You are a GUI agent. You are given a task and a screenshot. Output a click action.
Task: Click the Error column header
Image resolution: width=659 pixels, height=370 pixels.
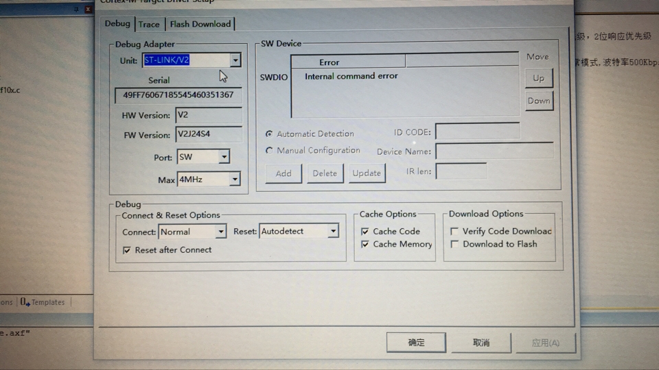(x=349, y=62)
